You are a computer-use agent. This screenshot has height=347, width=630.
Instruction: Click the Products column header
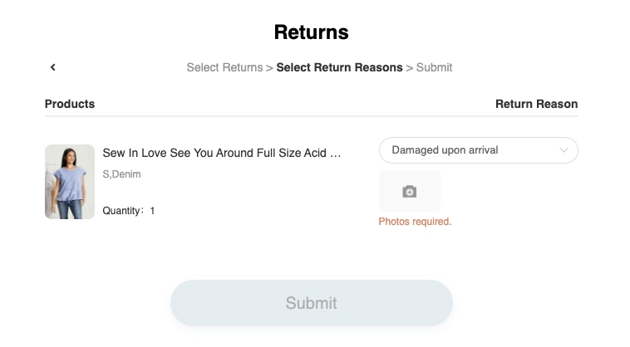70,104
